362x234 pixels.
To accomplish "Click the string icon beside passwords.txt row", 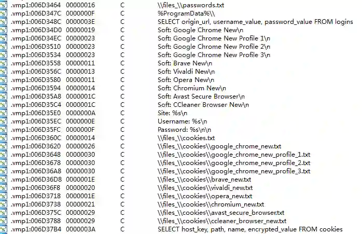I will click(x=4, y=5).
